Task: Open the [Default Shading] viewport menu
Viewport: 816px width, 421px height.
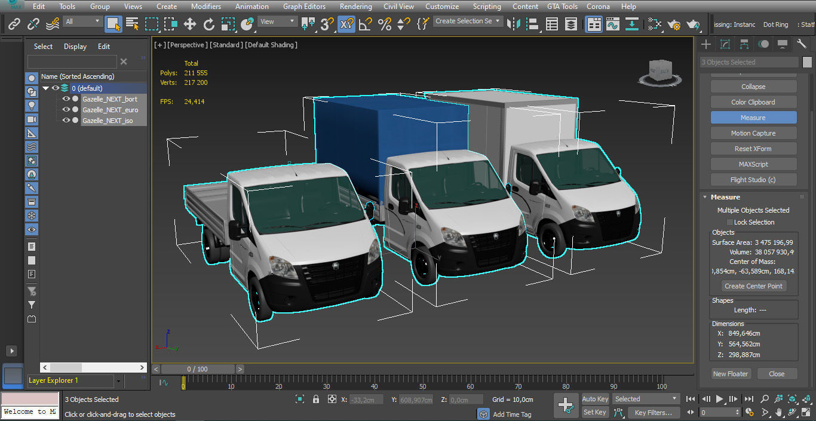Action: (x=271, y=45)
